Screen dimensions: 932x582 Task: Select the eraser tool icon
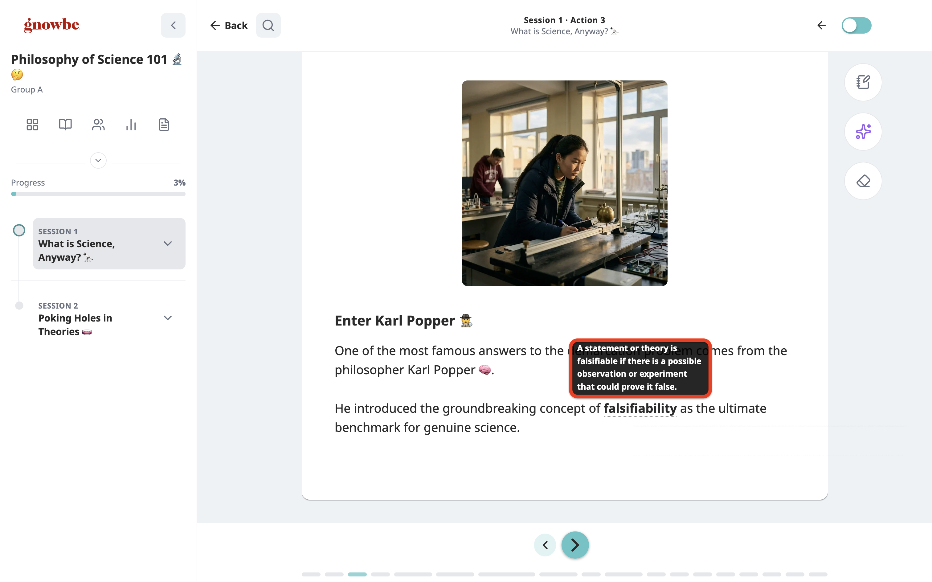coord(863,181)
